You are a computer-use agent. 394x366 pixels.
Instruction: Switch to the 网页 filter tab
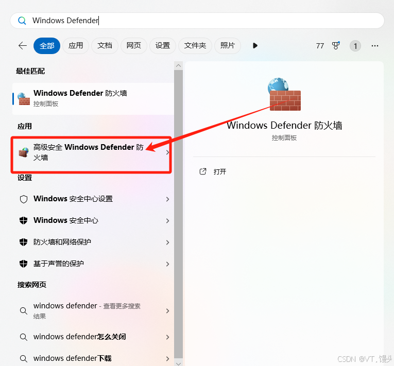[x=134, y=46]
